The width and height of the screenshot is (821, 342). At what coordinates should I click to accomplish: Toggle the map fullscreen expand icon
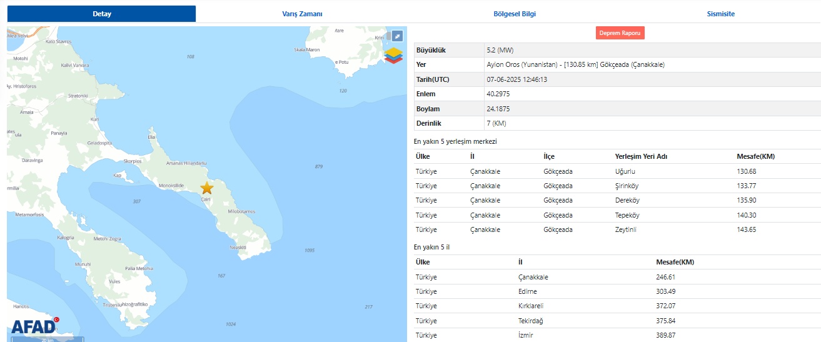tap(396, 36)
